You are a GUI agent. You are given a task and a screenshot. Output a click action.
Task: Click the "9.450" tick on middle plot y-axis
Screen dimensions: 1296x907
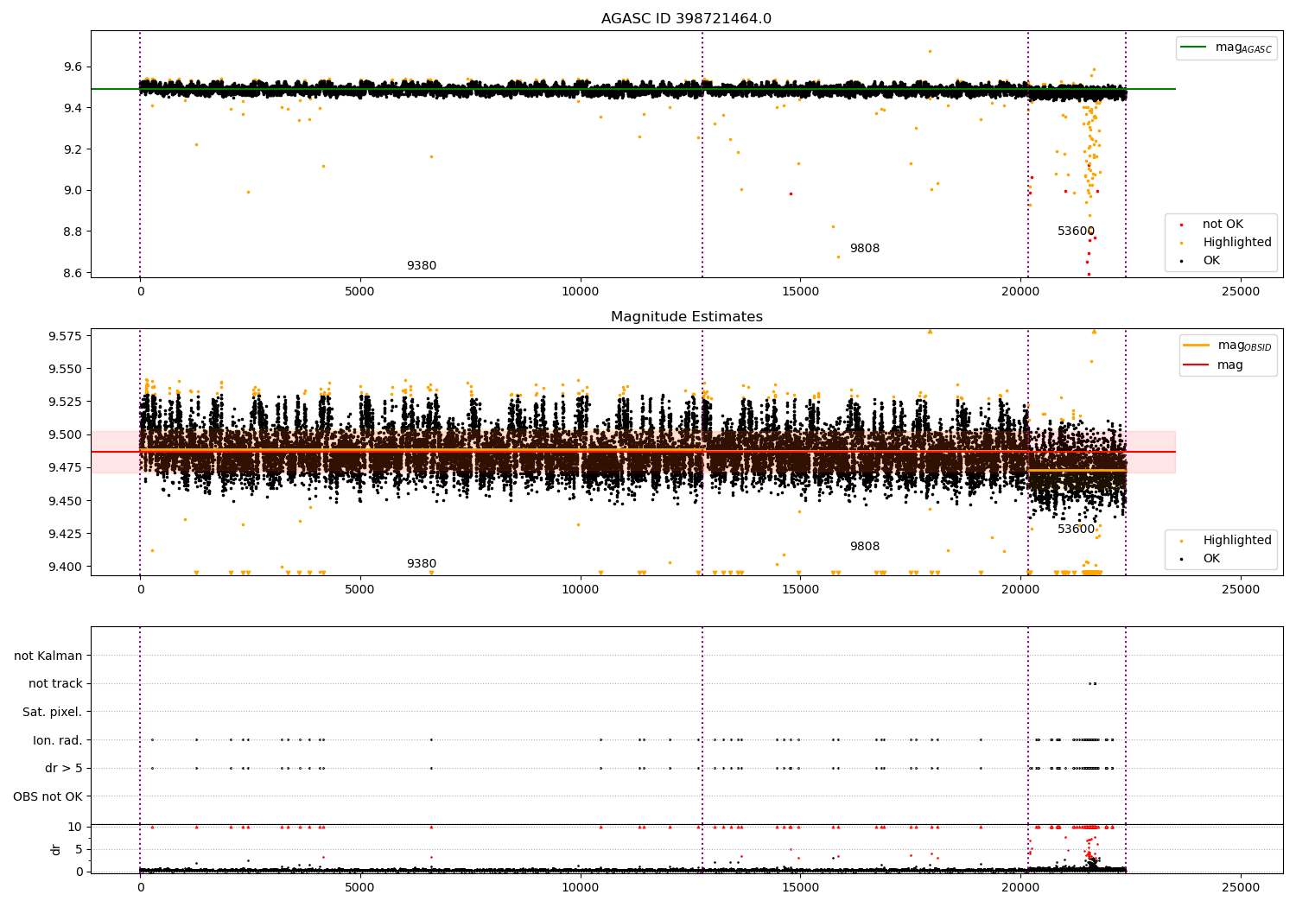[66, 501]
